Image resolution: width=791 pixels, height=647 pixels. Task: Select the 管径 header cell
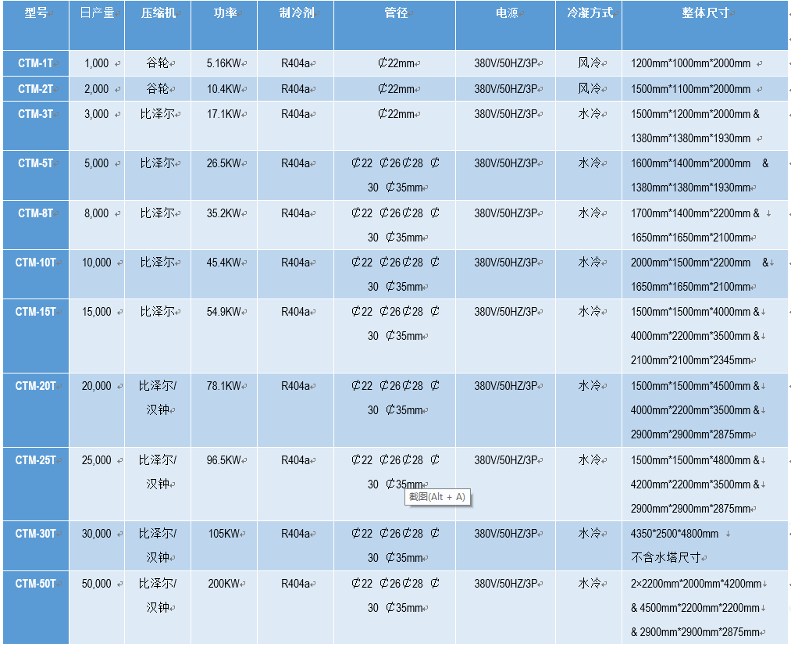tap(395, 13)
